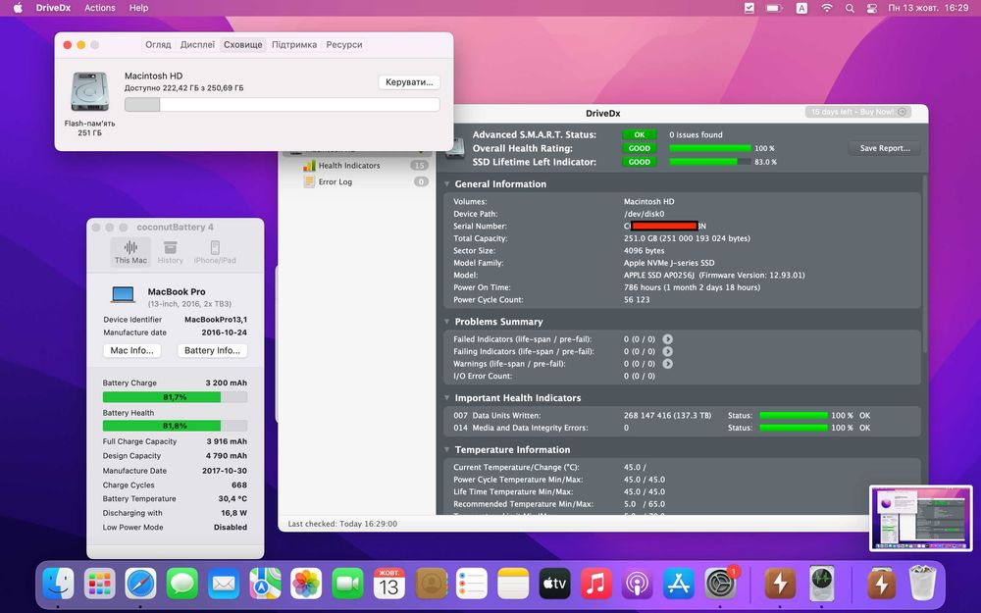
Task: Open Contacts from the Dock
Action: pos(431,585)
